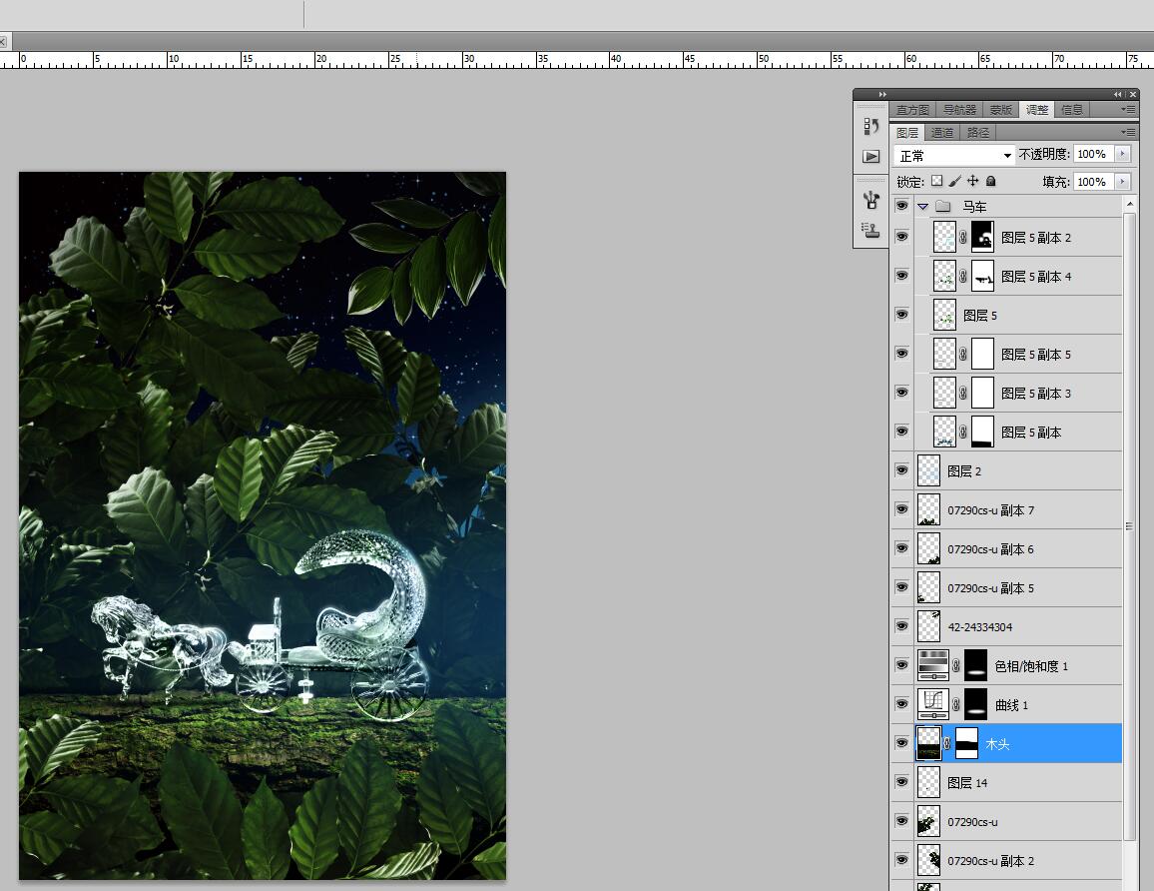This screenshot has width=1154, height=891.
Task: Open the Brush presets panel icon
Action: [x=870, y=200]
